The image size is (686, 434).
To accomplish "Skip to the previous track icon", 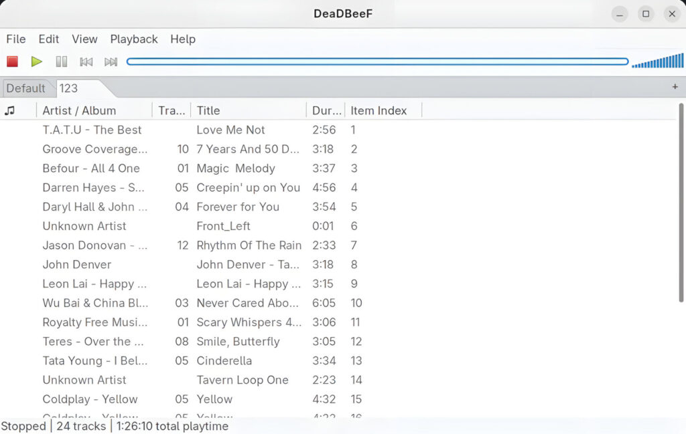I will pyautogui.click(x=86, y=62).
